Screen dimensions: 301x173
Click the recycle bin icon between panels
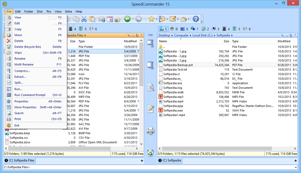150,153
